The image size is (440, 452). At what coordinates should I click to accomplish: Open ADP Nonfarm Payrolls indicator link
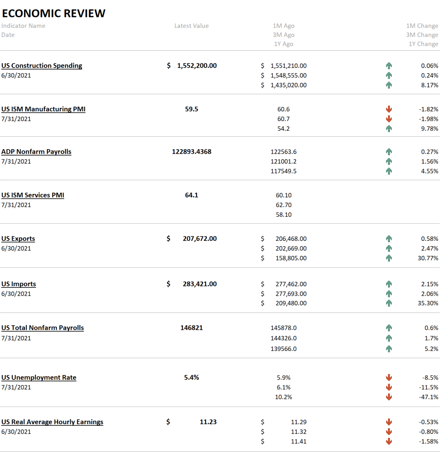point(36,152)
